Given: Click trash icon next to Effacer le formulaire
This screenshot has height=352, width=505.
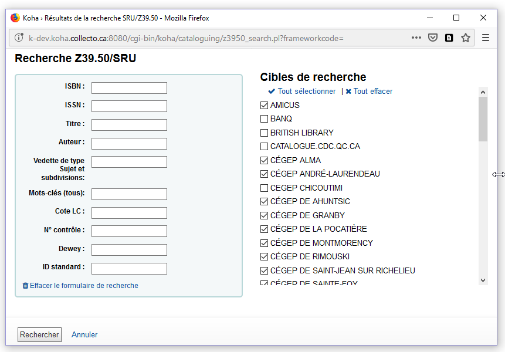Looking at the screenshot, I should pos(25,286).
